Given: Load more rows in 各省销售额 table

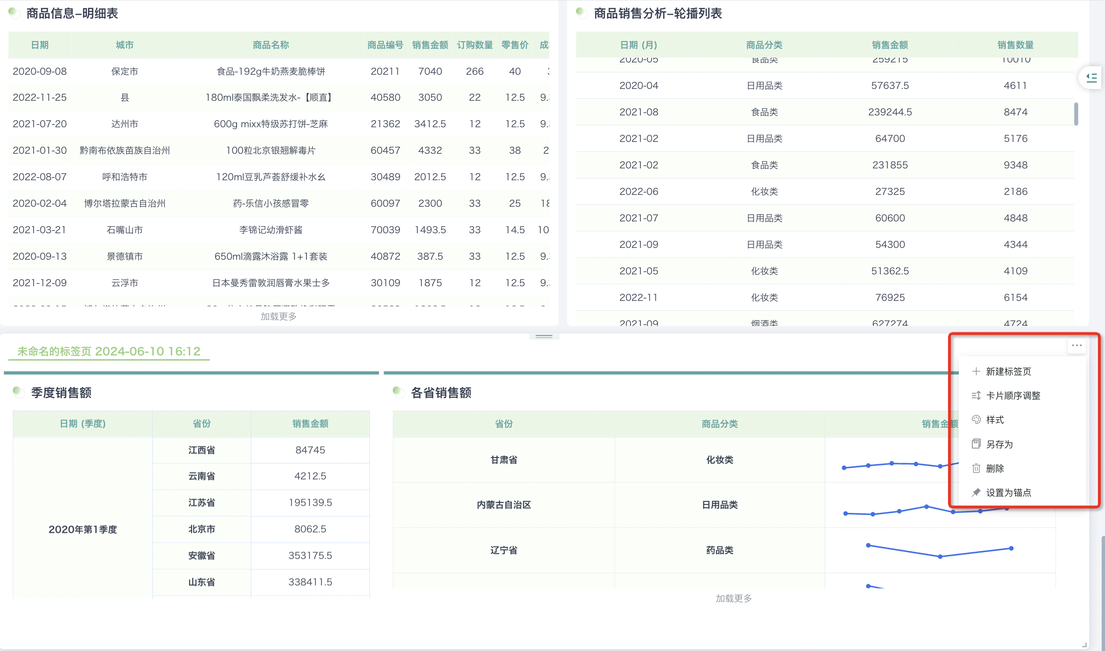Looking at the screenshot, I should (733, 598).
